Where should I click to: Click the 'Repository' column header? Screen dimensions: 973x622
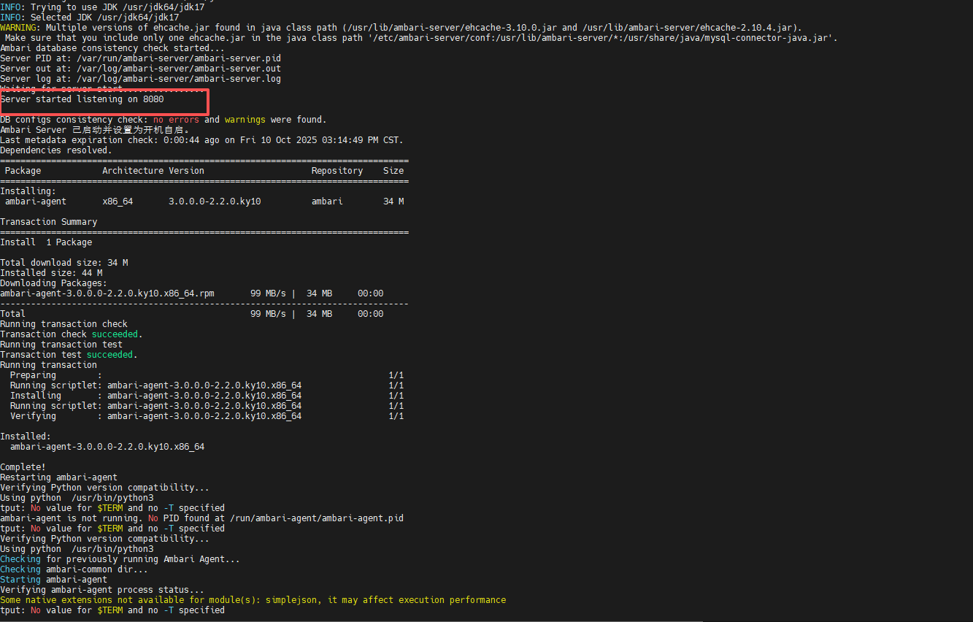point(336,171)
